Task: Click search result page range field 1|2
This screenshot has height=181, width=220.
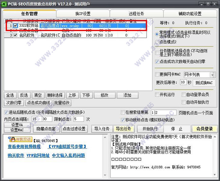Action: click(163, 113)
